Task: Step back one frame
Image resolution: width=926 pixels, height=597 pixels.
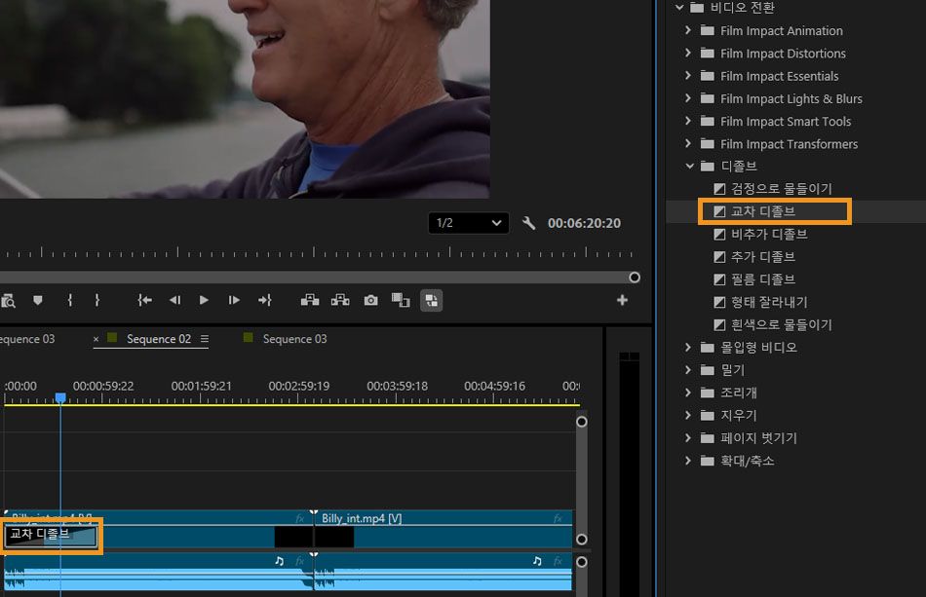Action: coord(174,300)
